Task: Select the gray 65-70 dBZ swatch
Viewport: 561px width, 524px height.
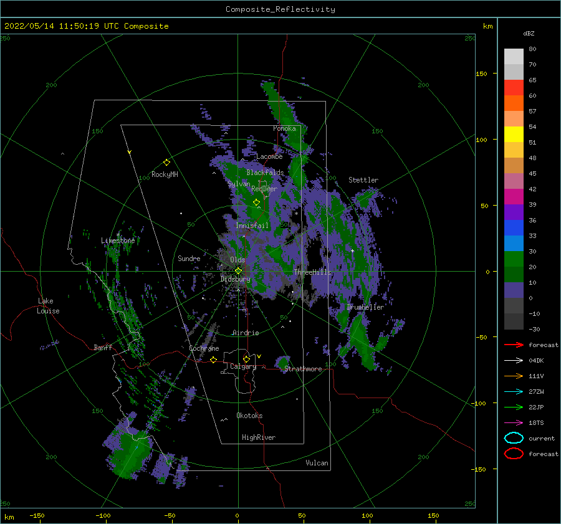Action: [514, 72]
